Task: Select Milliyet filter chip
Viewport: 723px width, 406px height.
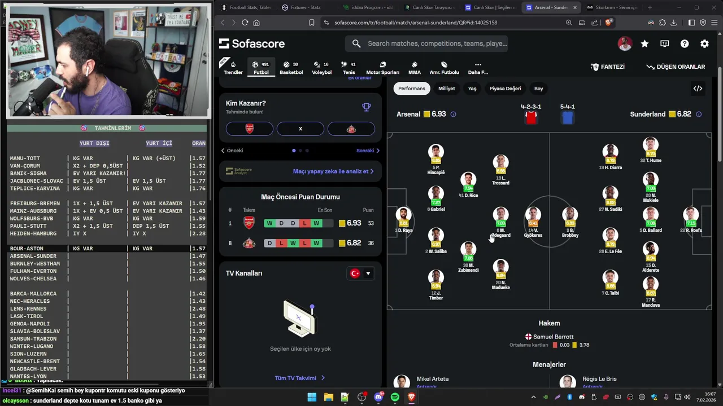Action: click(447, 89)
